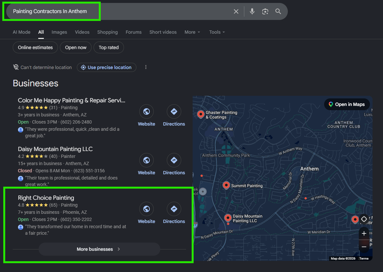Open Color Me Happy Painting business title
The image size is (383, 272).
[x=72, y=100]
